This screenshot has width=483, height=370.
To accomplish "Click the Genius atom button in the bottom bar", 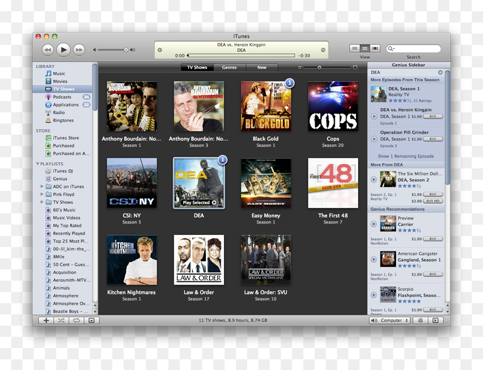I will pyautogui.click(x=420, y=321).
